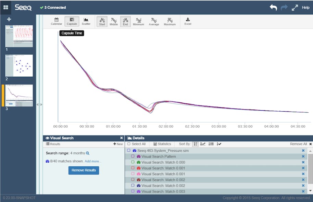Open the Scatter plot view

pyautogui.click(x=86, y=21)
